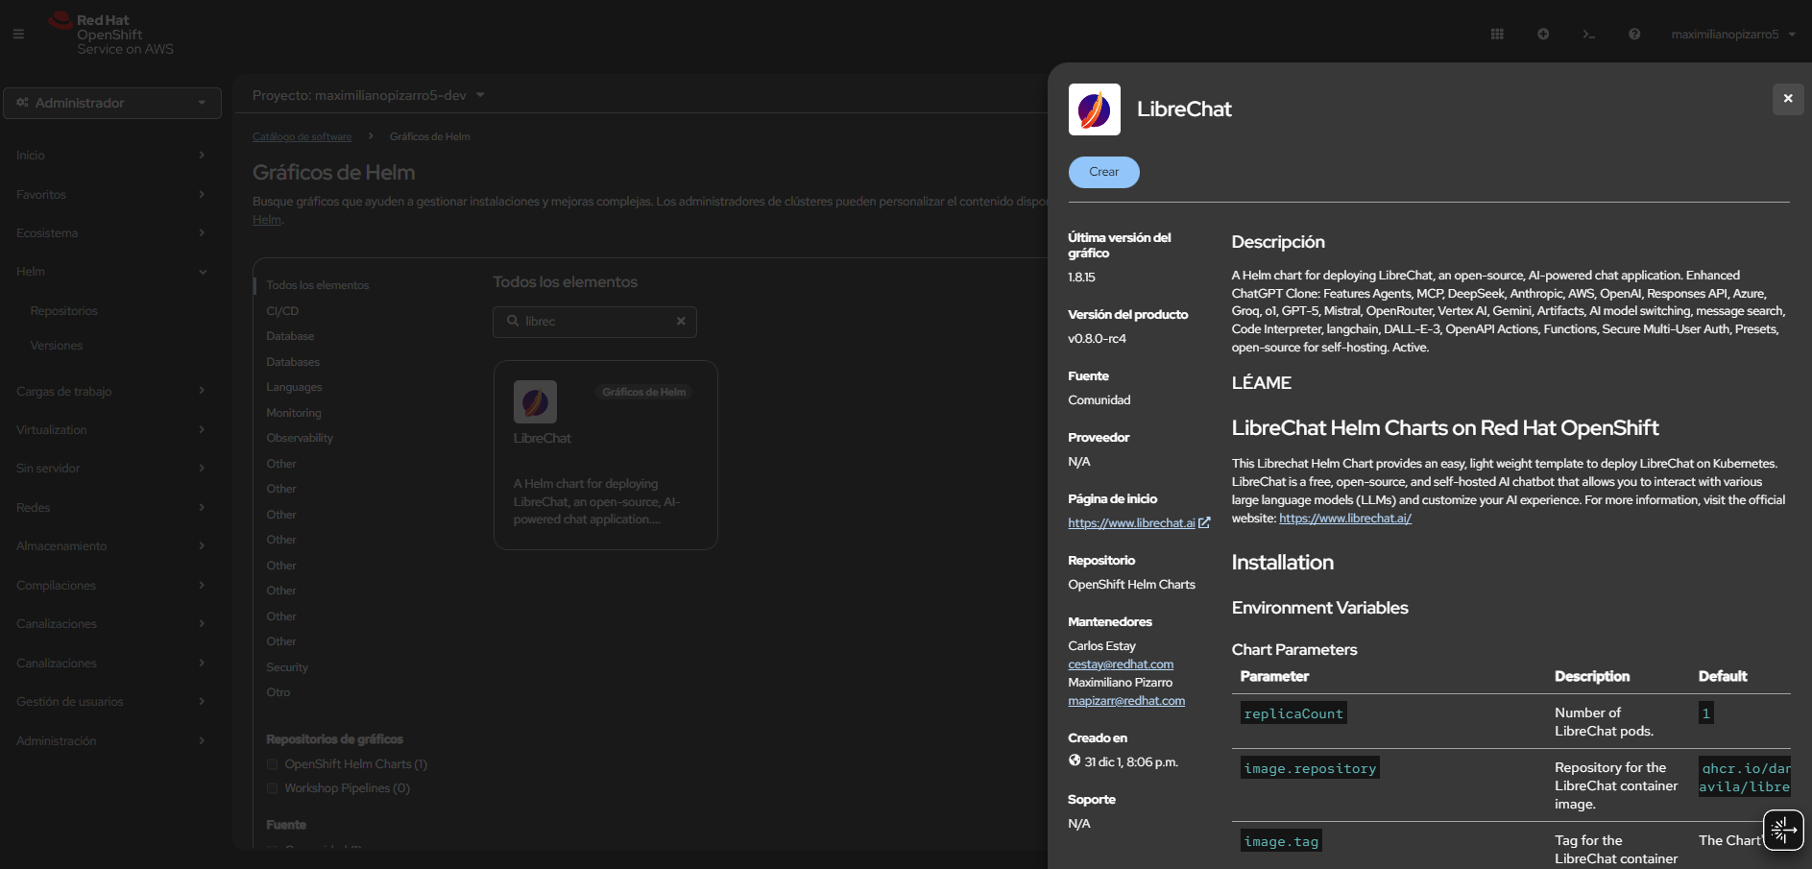Click the LibreChat chart logo in panel
The height and width of the screenshot is (869, 1812).
point(1094,109)
